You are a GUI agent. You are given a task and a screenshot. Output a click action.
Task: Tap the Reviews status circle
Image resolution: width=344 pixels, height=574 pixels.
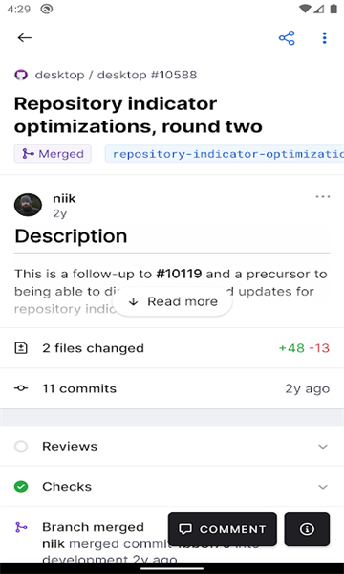click(x=21, y=446)
